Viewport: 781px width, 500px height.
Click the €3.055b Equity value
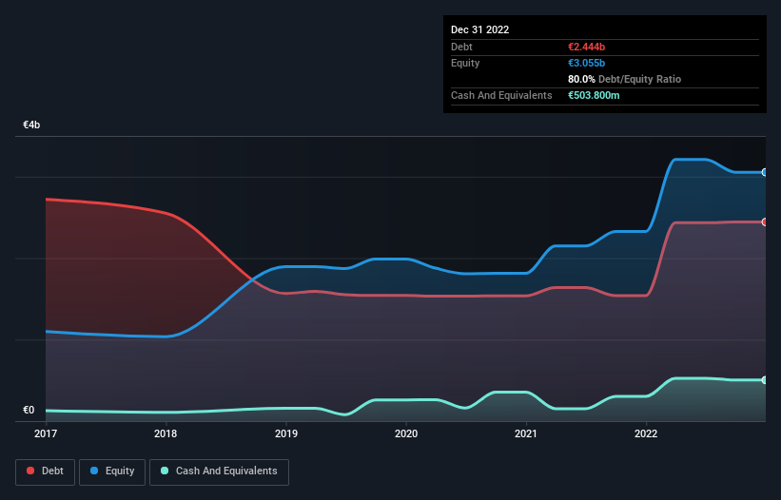pyautogui.click(x=586, y=63)
